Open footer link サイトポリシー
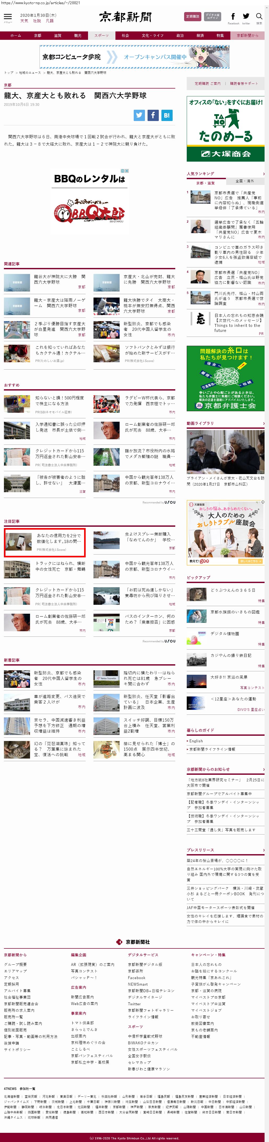Image resolution: width=269 pixels, height=1142 pixels. point(17,1050)
